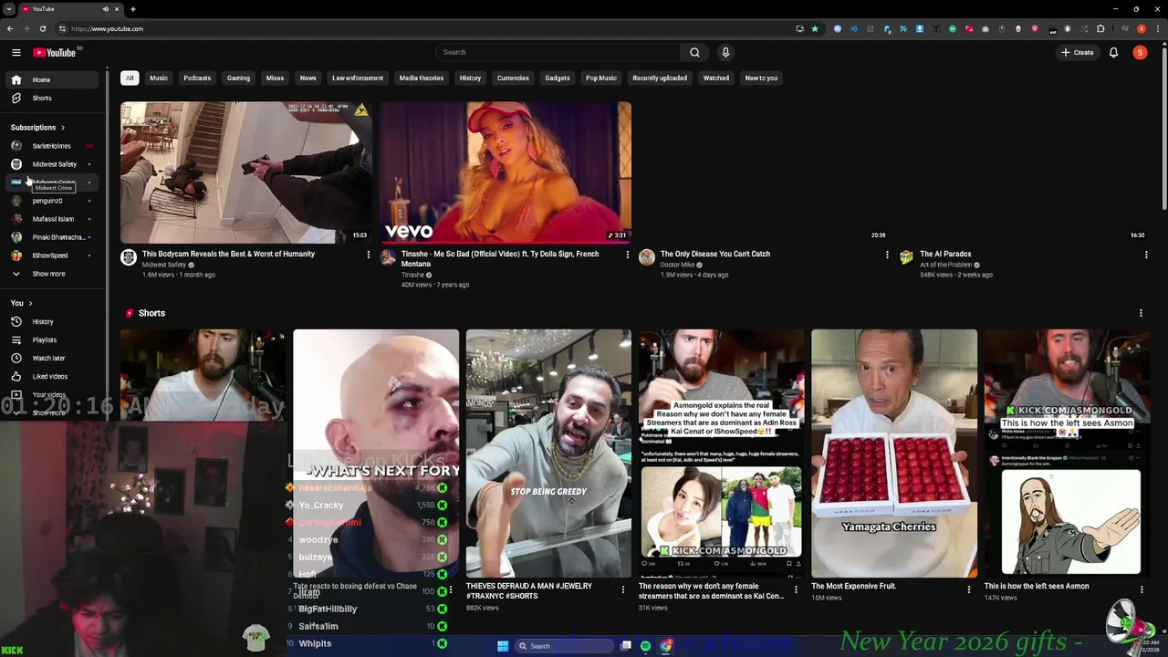Open penguinz0 subscription channel
The image size is (1168, 657).
[53, 201]
